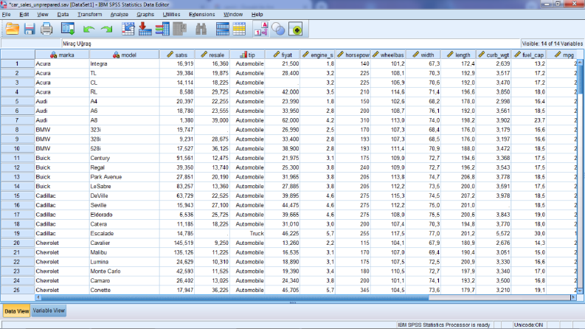Switch to the Variable View tab

point(49,311)
